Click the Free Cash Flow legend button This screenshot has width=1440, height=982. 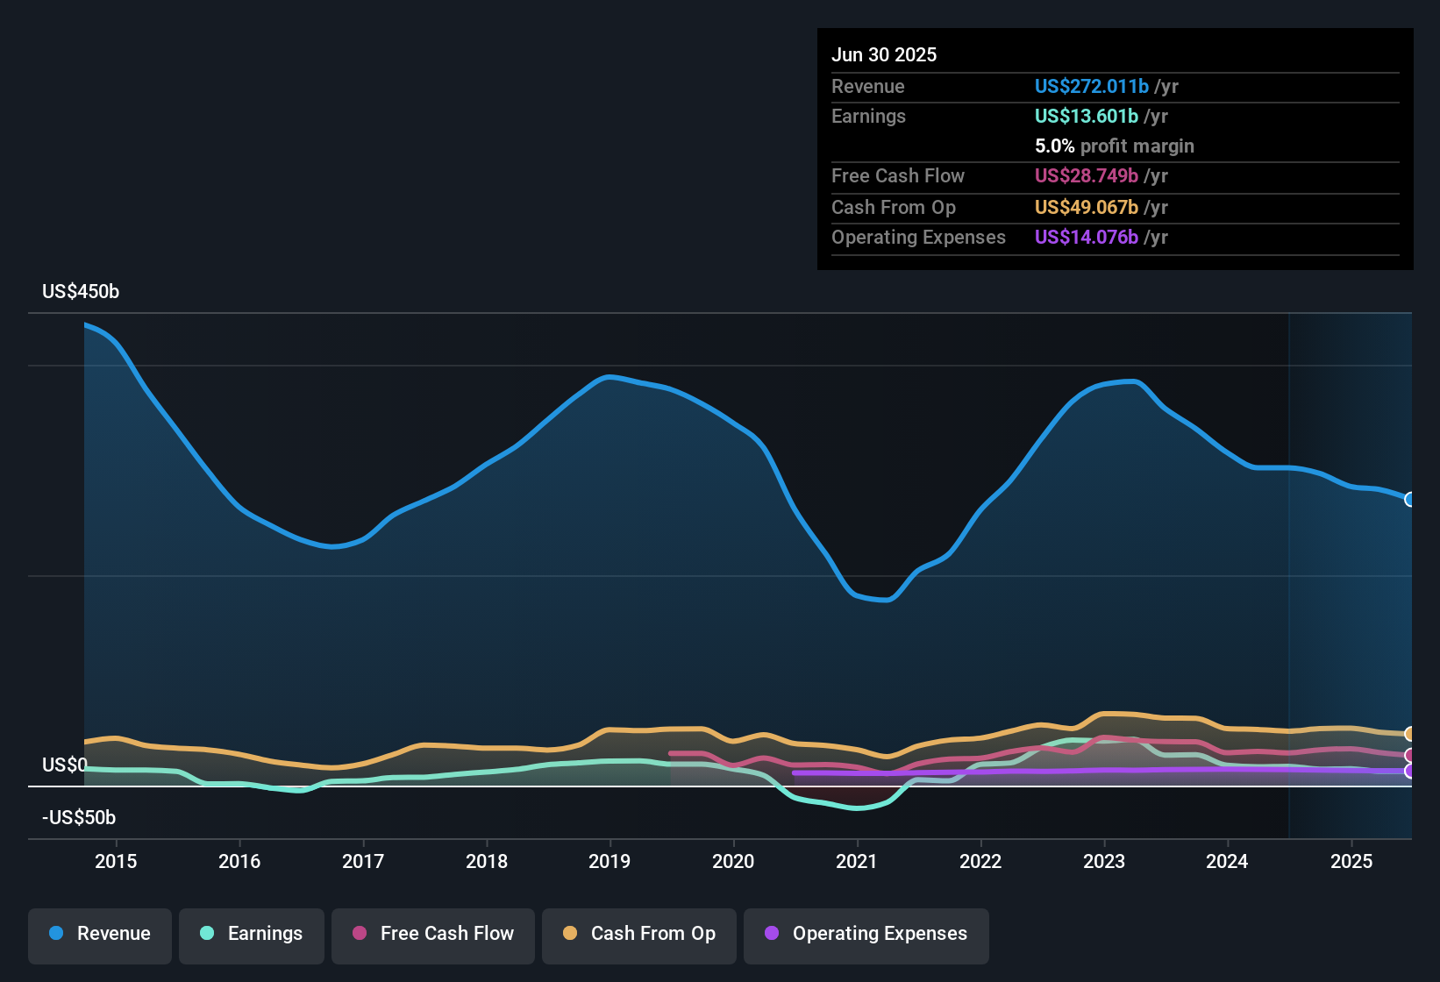coord(432,934)
